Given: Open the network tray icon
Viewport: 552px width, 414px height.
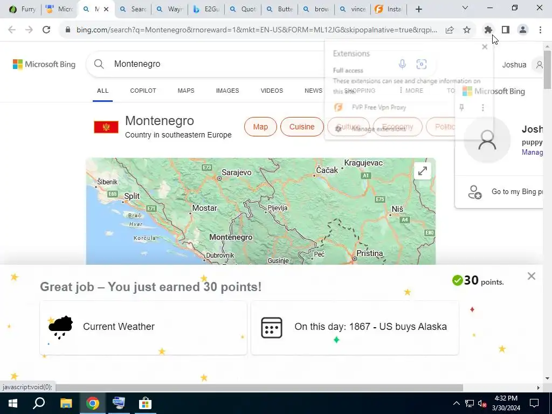Looking at the screenshot, I should pyautogui.click(x=470, y=403).
